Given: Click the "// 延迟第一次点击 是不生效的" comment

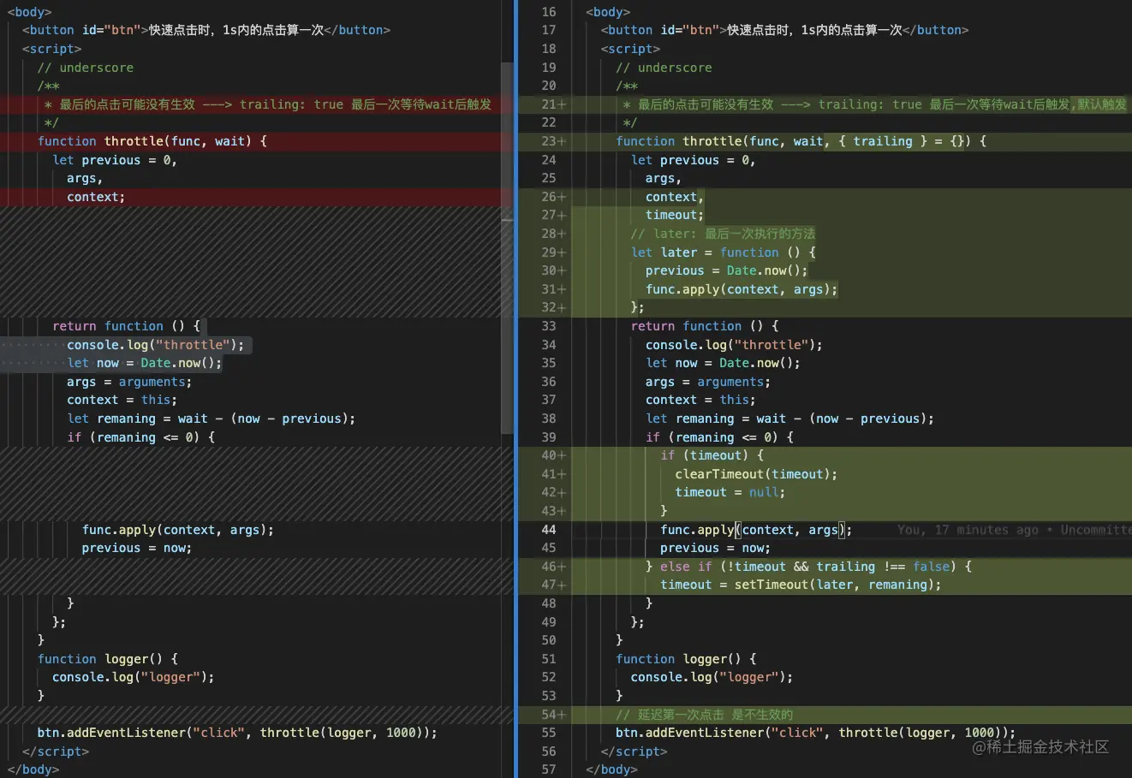Looking at the screenshot, I should click(x=704, y=715).
